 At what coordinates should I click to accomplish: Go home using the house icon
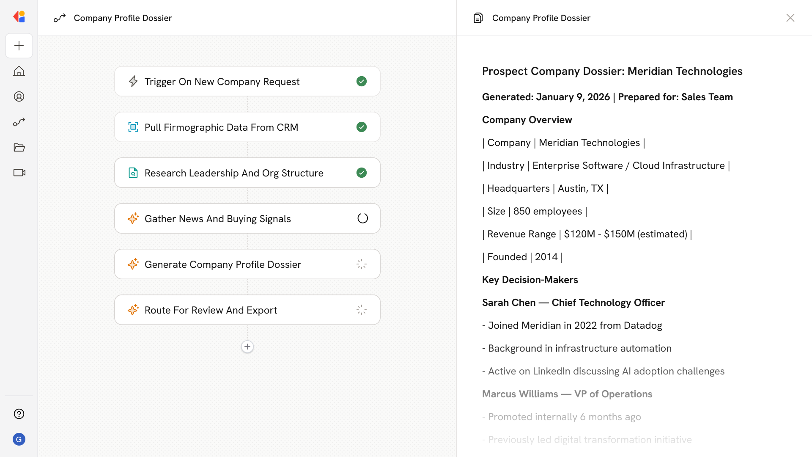tap(19, 71)
